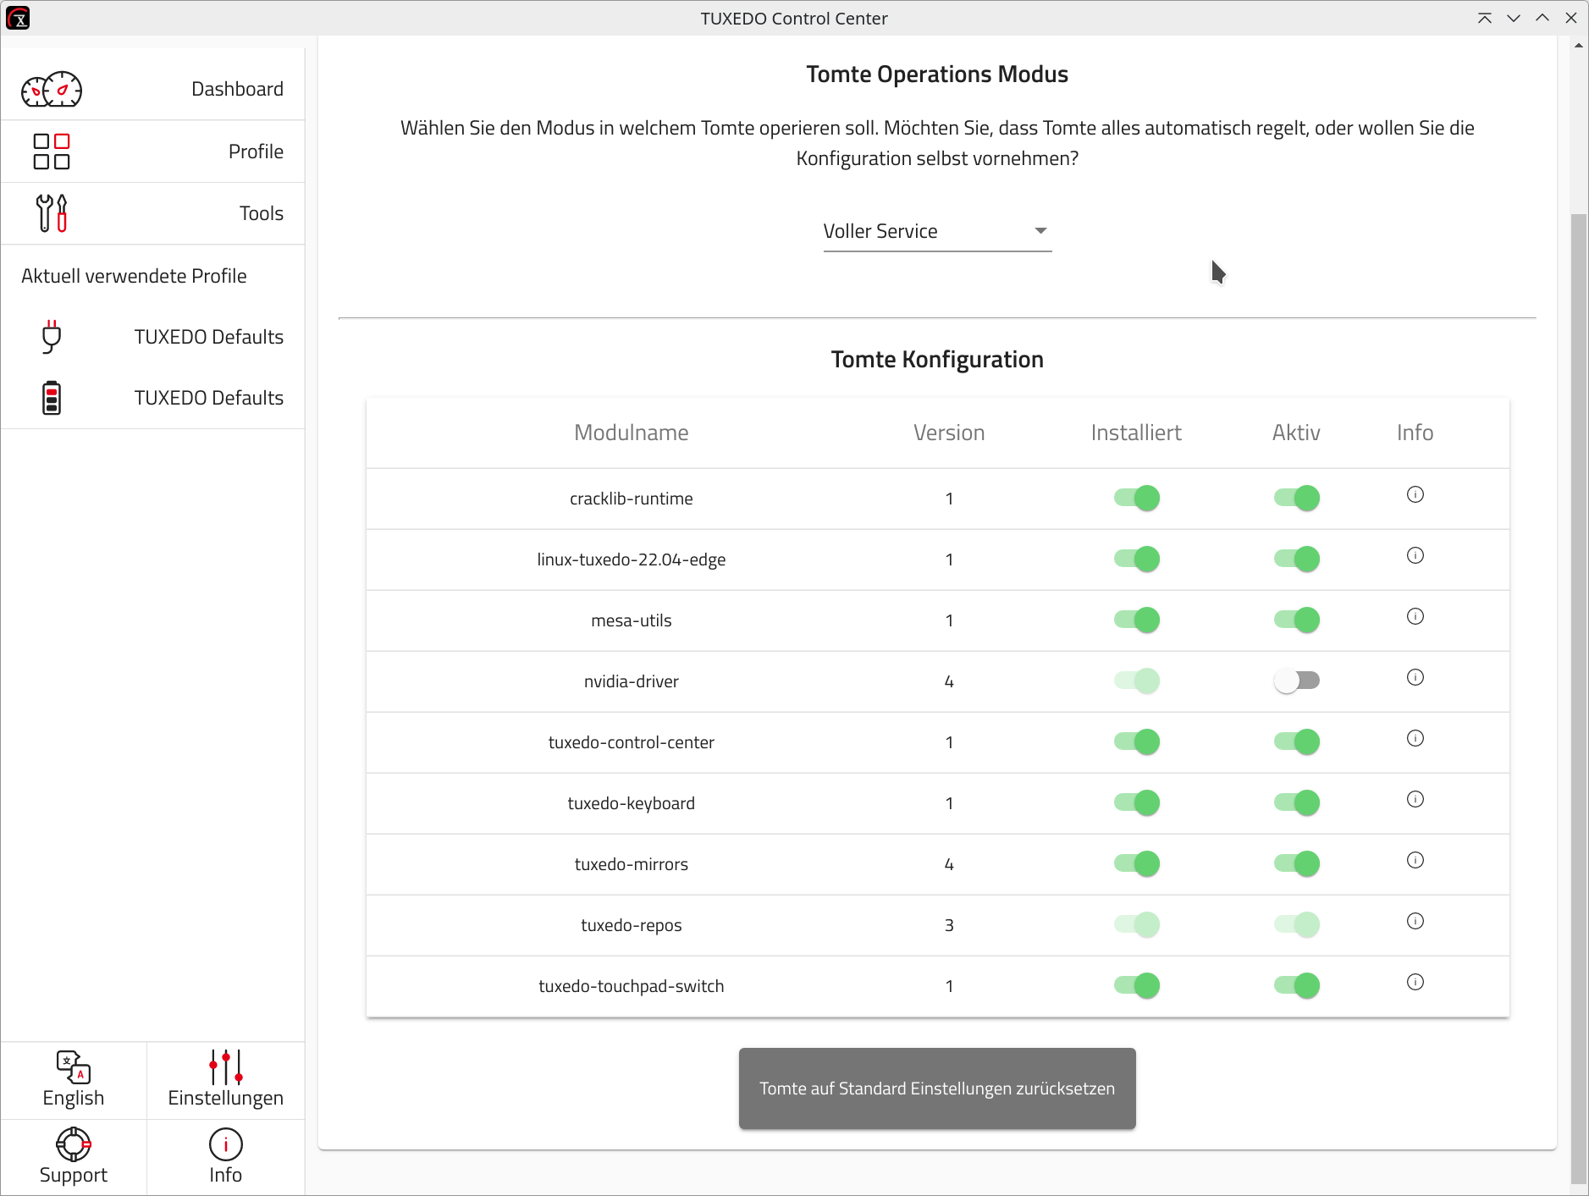The image size is (1589, 1196).
Task: Click the battery profile icon
Action: point(52,398)
